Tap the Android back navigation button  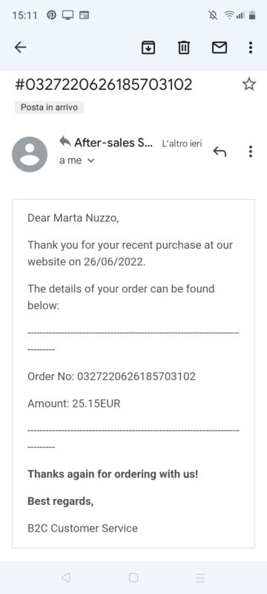[66, 578]
